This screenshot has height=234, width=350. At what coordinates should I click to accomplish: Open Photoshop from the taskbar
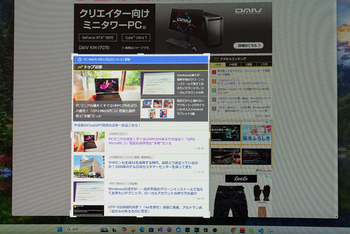point(188,230)
